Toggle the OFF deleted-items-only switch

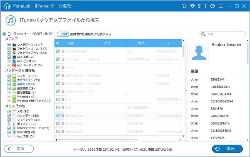pos(63,34)
